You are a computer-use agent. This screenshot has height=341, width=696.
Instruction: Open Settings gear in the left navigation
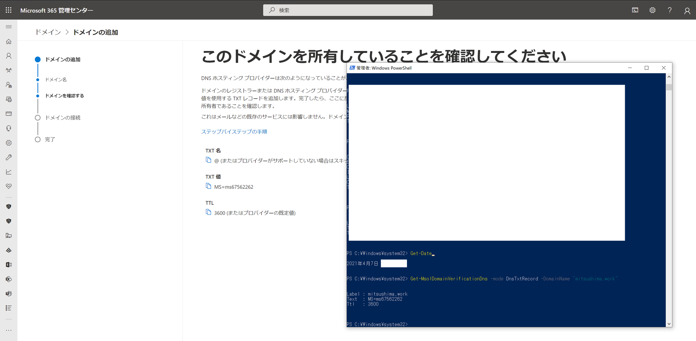point(9,143)
